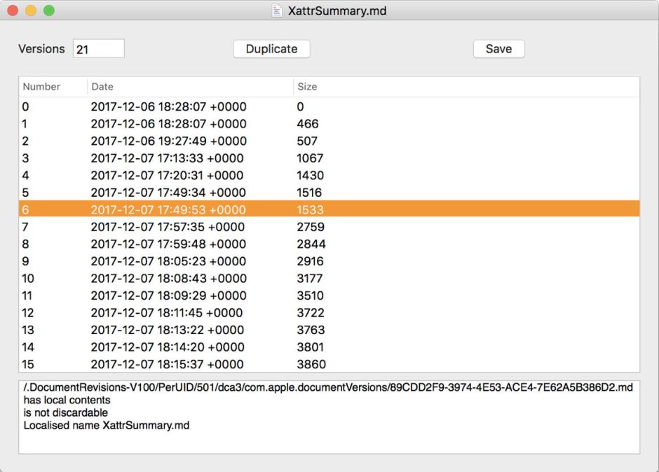Click the red close window button
This screenshot has width=659, height=472.
click(13, 11)
